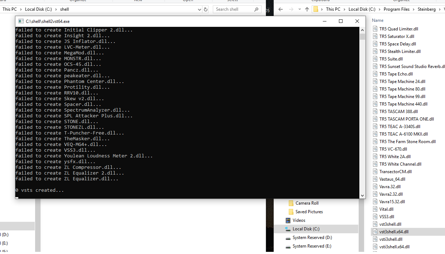Image resolution: width=445 pixels, height=254 pixels.
Task: Click the refresh icon in shell address bar
Action: pos(206,9)
